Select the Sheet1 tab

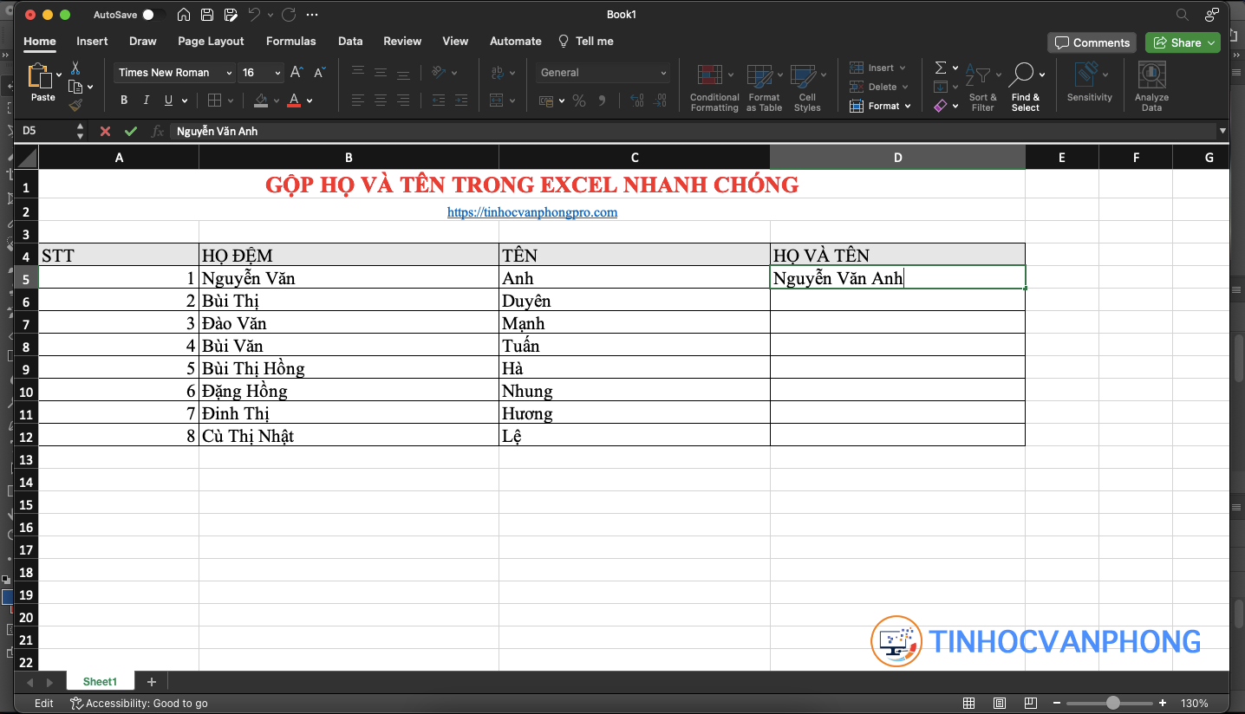[x=100, y=682]
